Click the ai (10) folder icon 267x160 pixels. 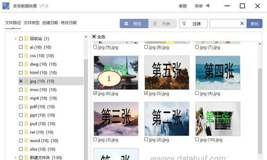click(x=26, y=47)
